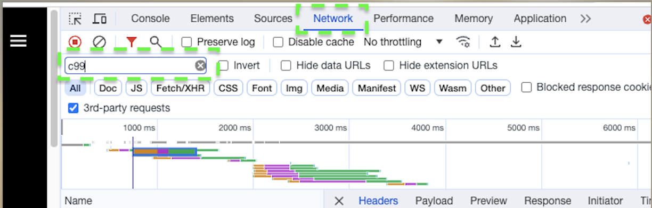Show more DevTools tabs chevron

pyautogui.click(x=585, y=19)
